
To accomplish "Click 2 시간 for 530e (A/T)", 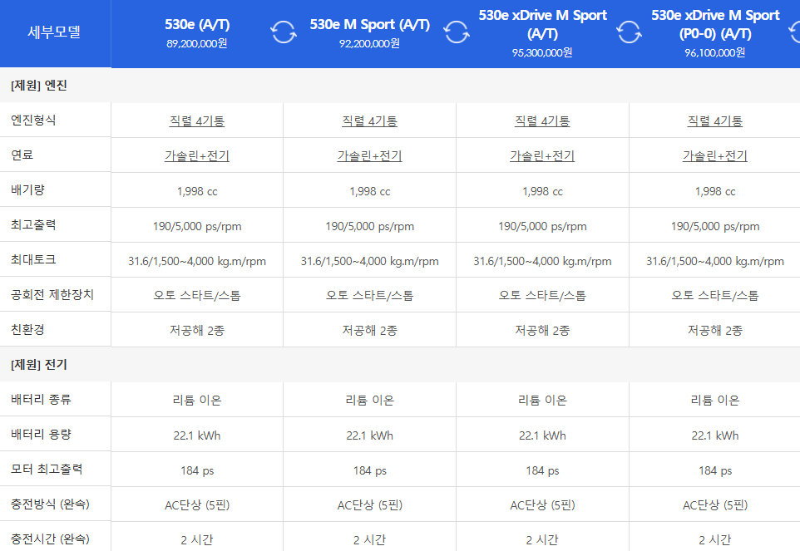I will [x=197, y=540].
